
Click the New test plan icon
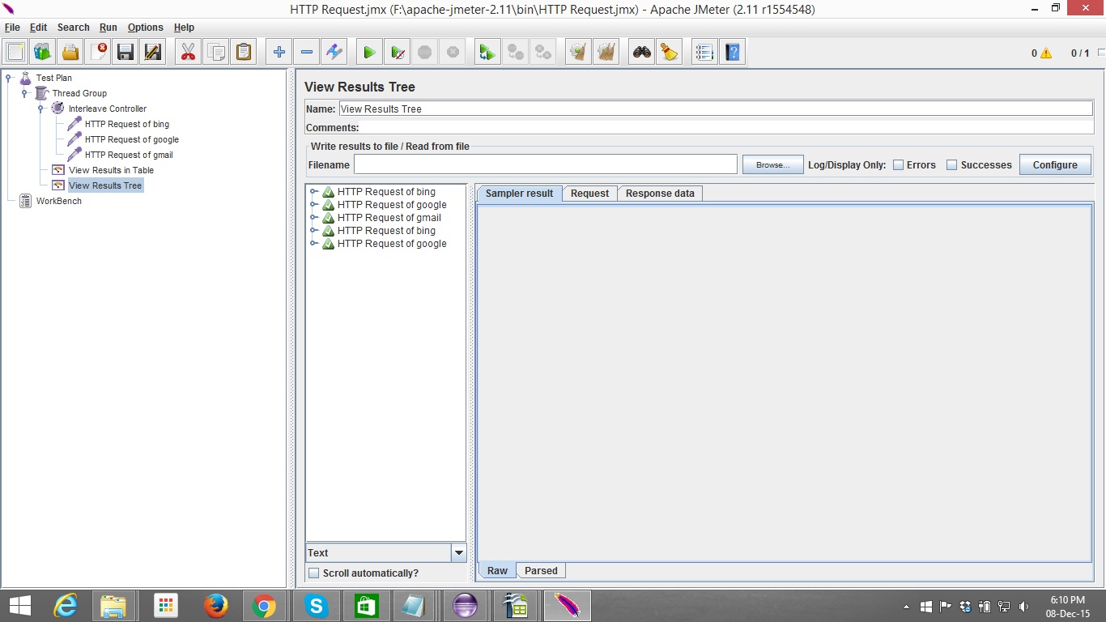pos(15,53)
